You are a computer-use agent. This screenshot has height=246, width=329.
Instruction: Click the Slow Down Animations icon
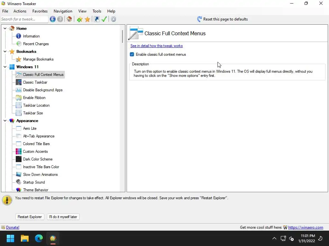pyautogui.click(x=18, y=175)
